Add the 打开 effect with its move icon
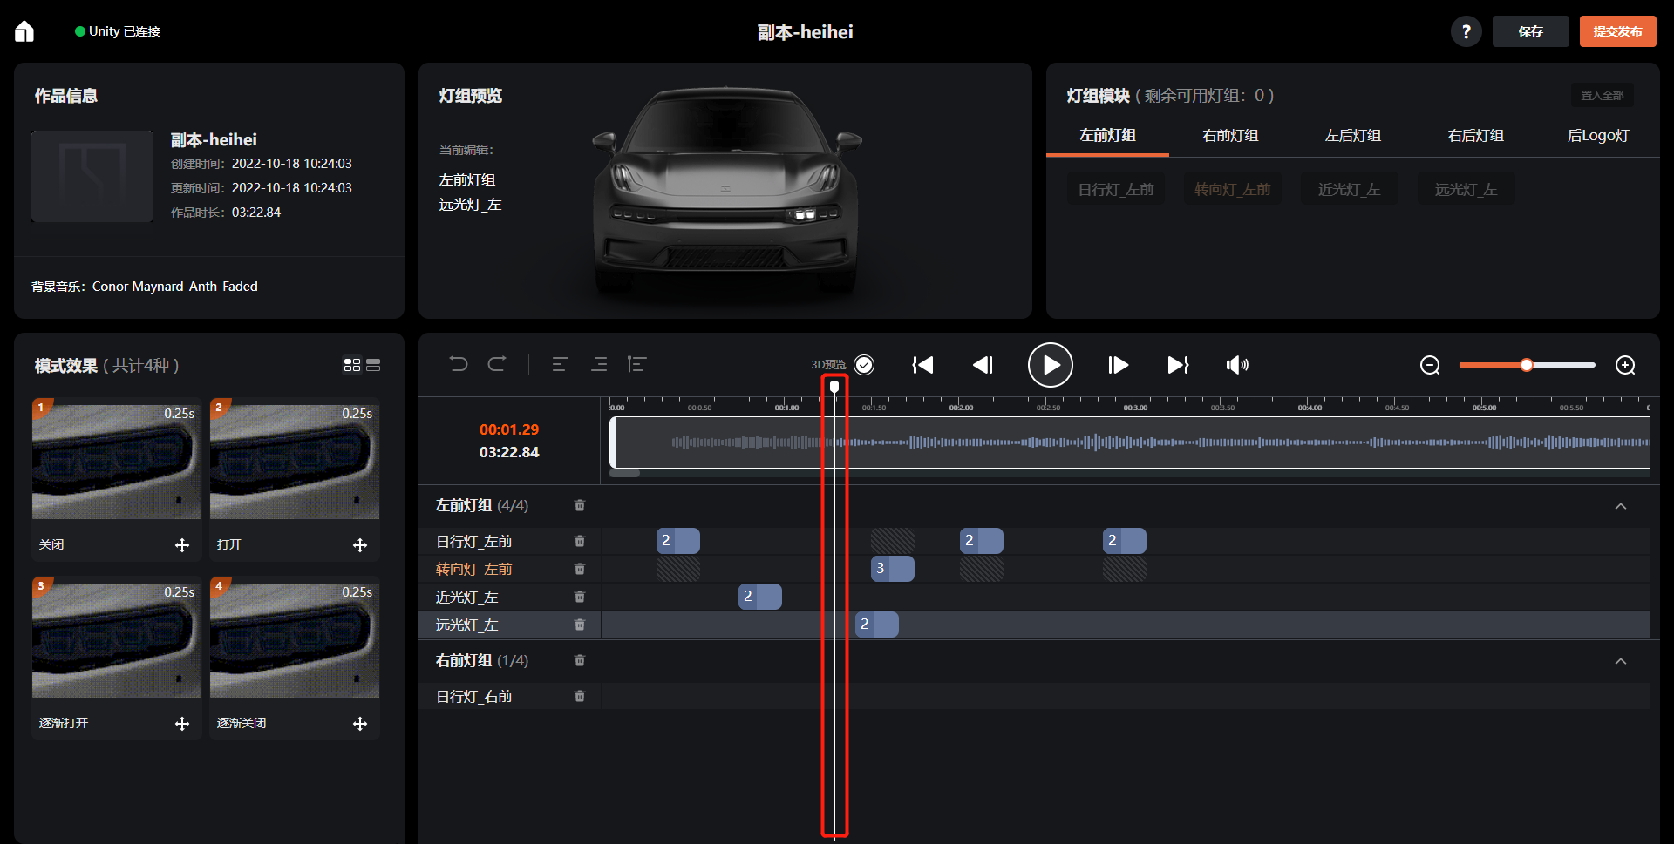 [360, 545]
